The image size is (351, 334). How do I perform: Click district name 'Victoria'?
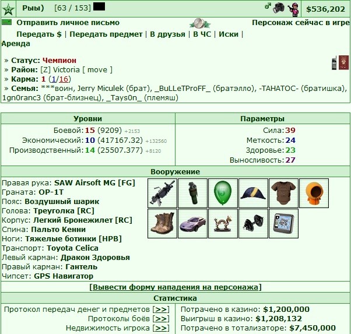click(x=66, y=70)
